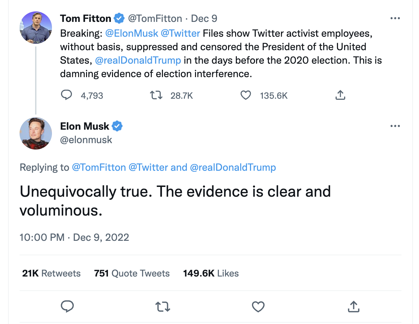Open the more options menu on Elon Musk's tweet

click(x=395, y=126)
